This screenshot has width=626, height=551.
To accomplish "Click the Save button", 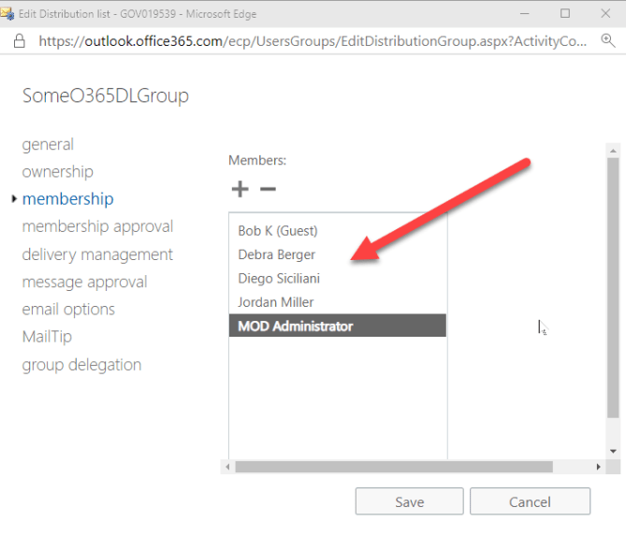I will [409, 501].
